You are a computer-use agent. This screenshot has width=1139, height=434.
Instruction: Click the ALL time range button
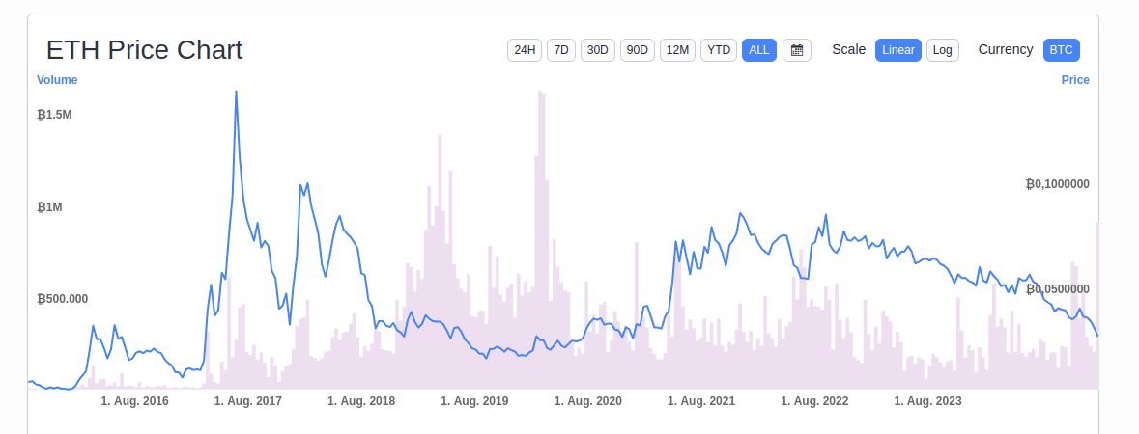coord(759,50)
